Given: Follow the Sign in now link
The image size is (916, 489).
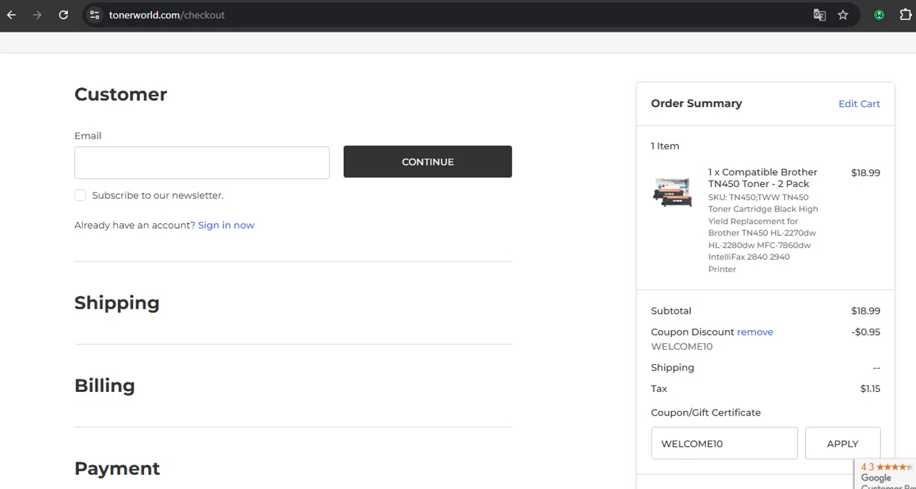Looking at the screenshot, I should point(226,225).
